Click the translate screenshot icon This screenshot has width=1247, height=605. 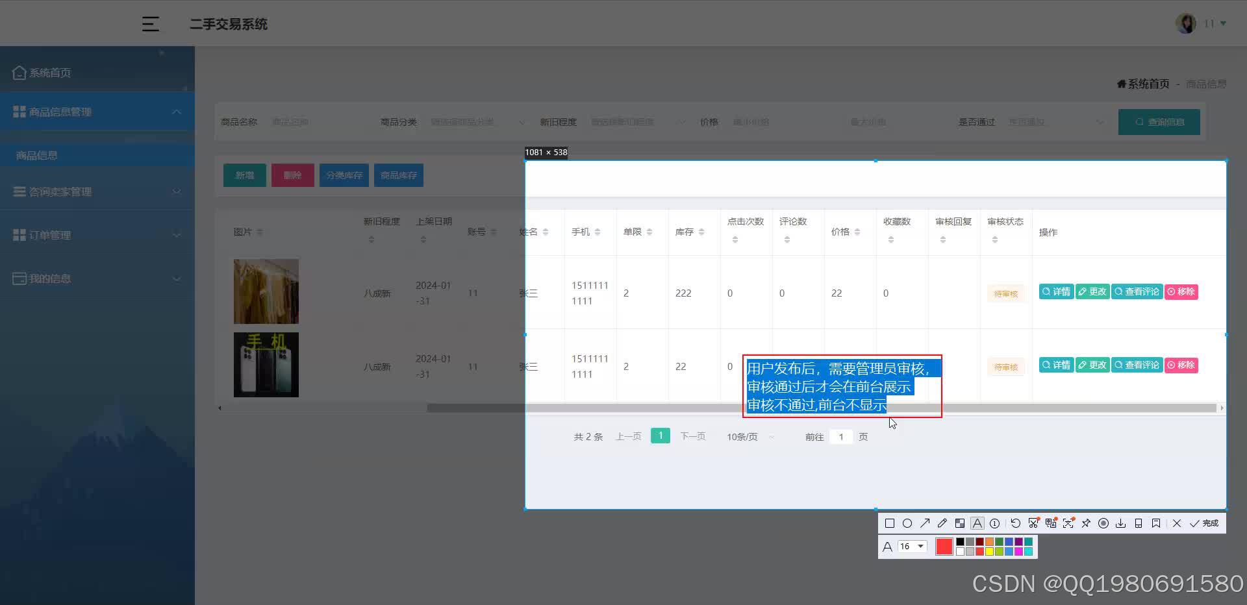1051,523
